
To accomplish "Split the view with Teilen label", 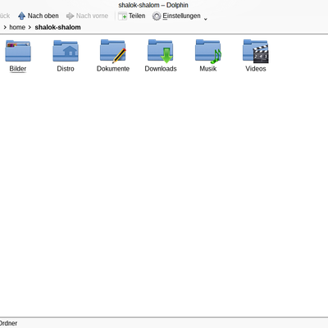I will [x=137, y=16].
